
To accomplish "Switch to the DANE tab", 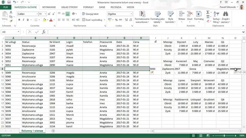I will tap(102, 7).
